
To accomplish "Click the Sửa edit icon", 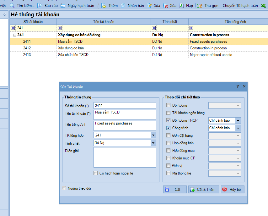I will (149, 6).
